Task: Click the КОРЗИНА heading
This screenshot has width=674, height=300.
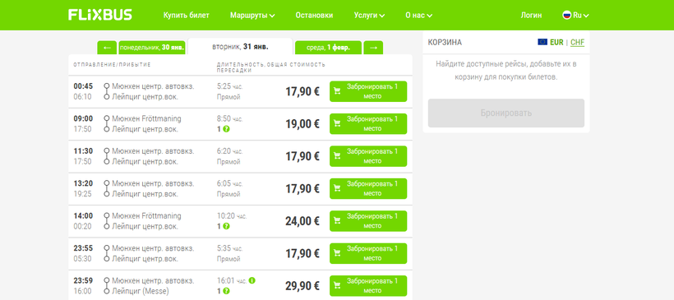Action: tap(445, 43)
